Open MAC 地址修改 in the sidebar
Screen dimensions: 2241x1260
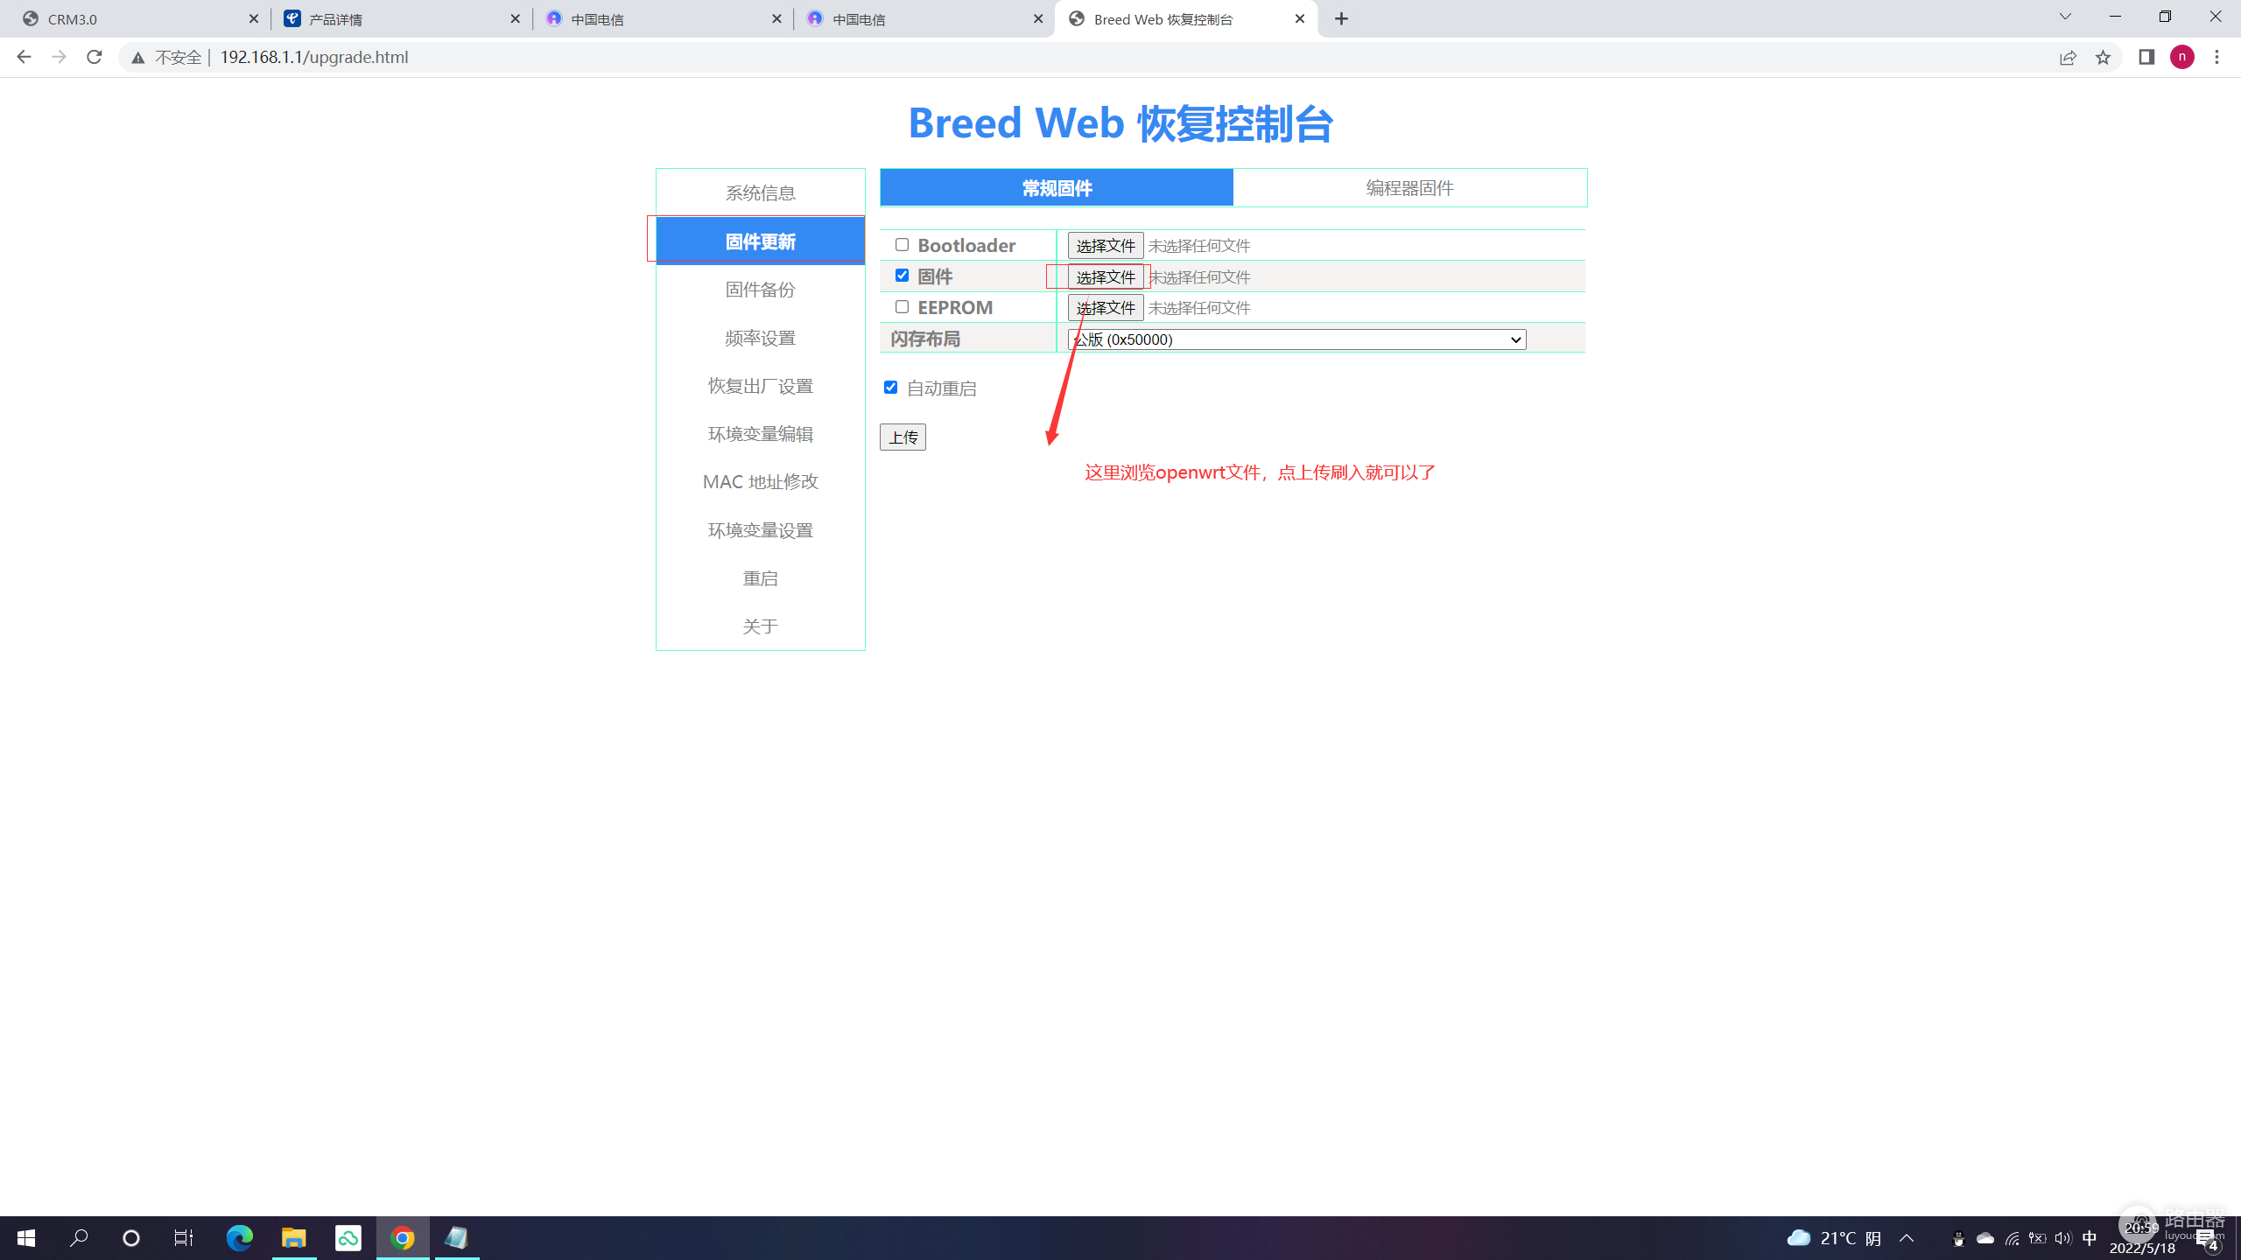click(x=760, y=481)
